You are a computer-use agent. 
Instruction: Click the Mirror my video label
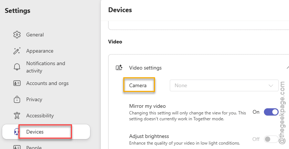147,106
